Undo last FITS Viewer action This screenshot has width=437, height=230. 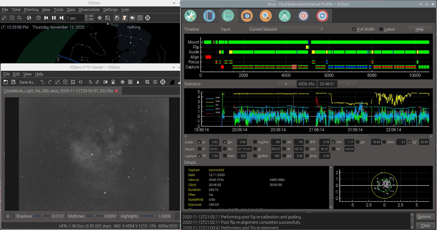coord(42,82)
